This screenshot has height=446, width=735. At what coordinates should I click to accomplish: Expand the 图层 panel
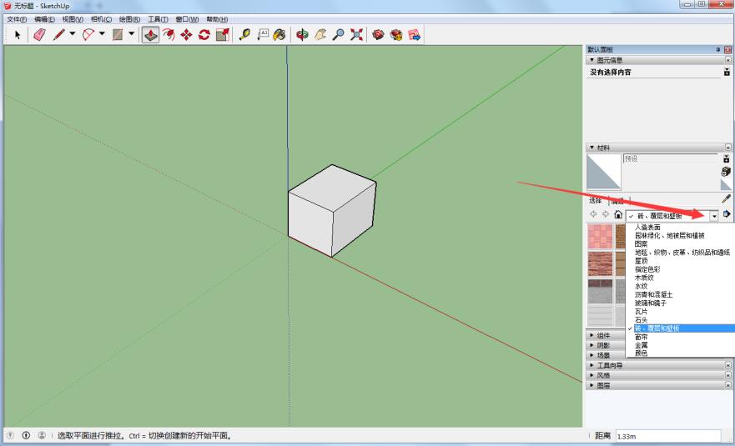click(592, 385)
